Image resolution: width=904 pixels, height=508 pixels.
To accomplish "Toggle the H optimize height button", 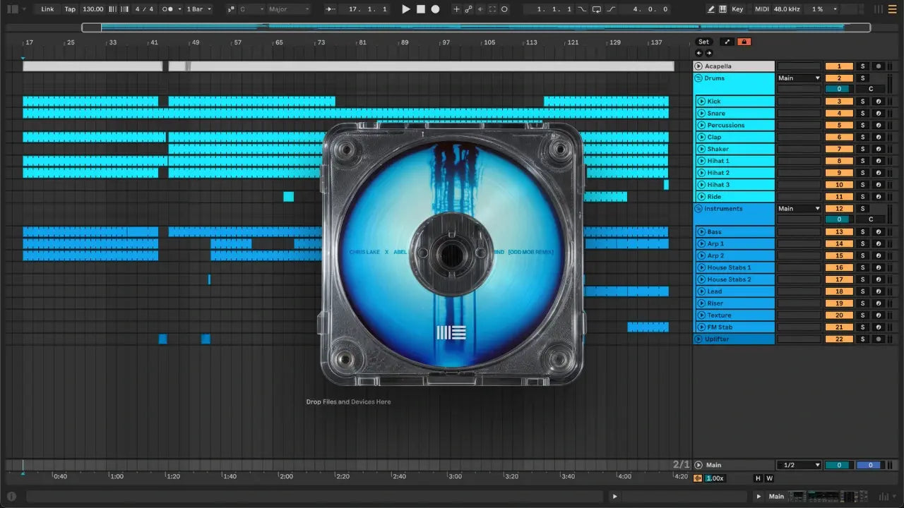I will coord(758,478).
